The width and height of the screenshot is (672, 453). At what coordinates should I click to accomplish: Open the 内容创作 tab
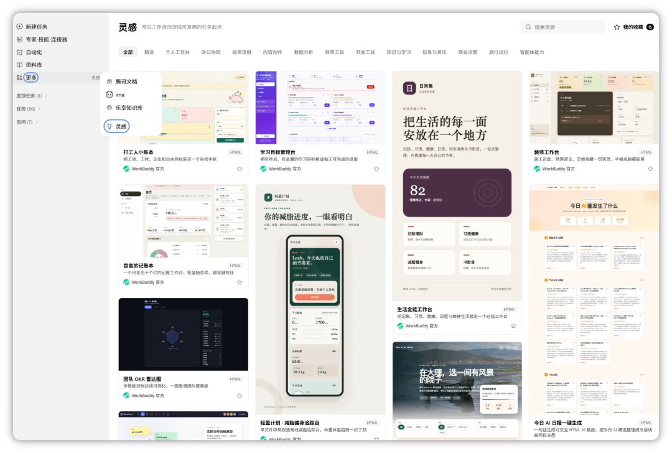click(x=273, y=52)
